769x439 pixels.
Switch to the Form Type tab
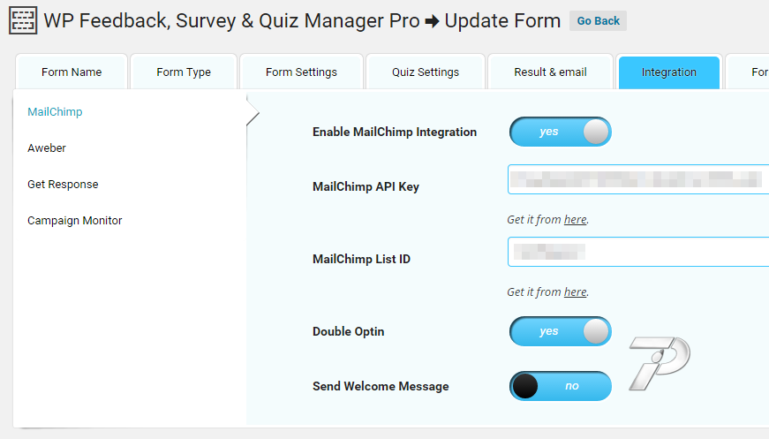pos(184,72)
